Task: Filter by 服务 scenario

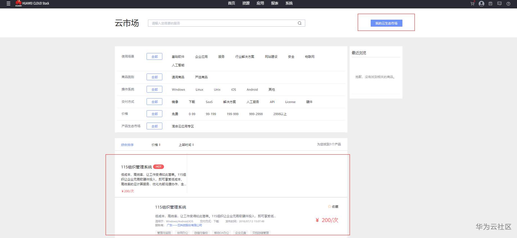Action: [222, 57]
